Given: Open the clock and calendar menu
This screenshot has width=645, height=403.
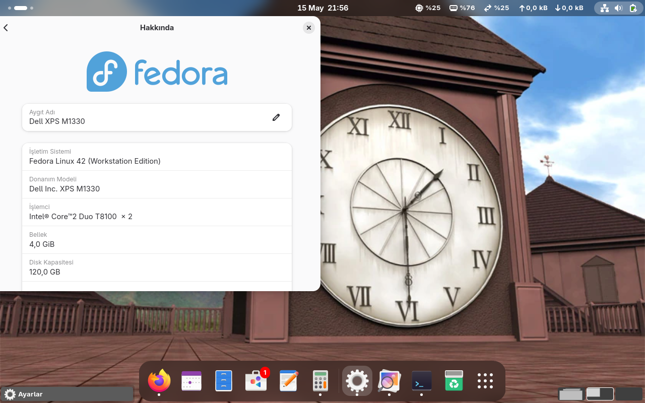Looking at the screenshot, I should tap(322, 8).
